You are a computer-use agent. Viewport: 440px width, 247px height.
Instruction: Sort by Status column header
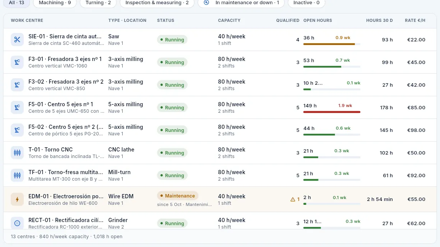click(166, 20)
